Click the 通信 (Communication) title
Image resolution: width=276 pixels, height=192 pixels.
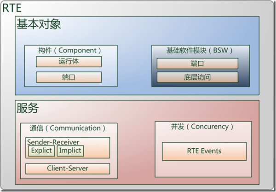tap(68, 128)
